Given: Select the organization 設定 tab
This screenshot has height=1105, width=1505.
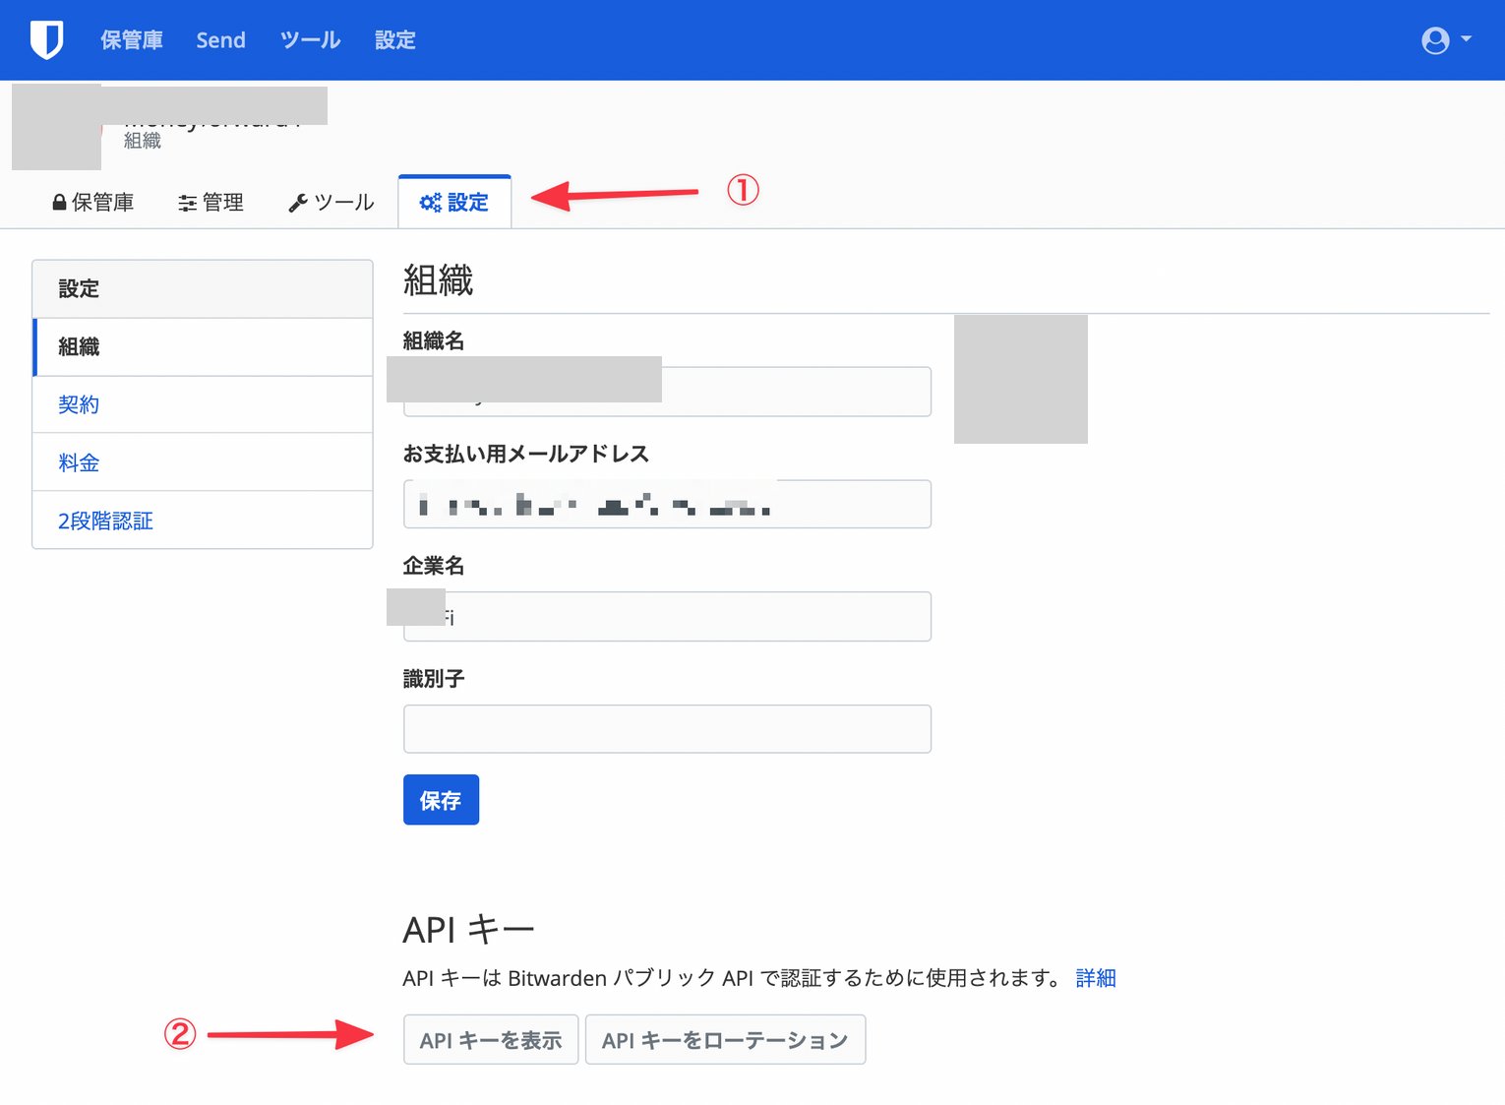Looking at the screenshot, I should [x=454, y=202].
